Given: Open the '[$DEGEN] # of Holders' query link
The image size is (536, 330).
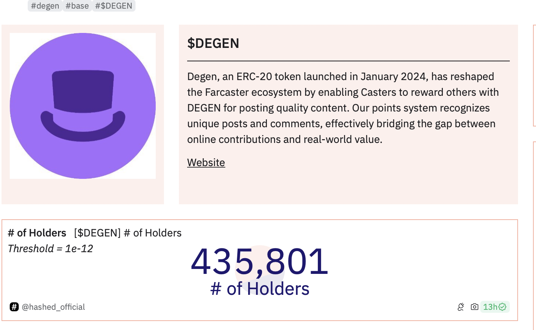Looking at the screenshot, I should (128, 233).
